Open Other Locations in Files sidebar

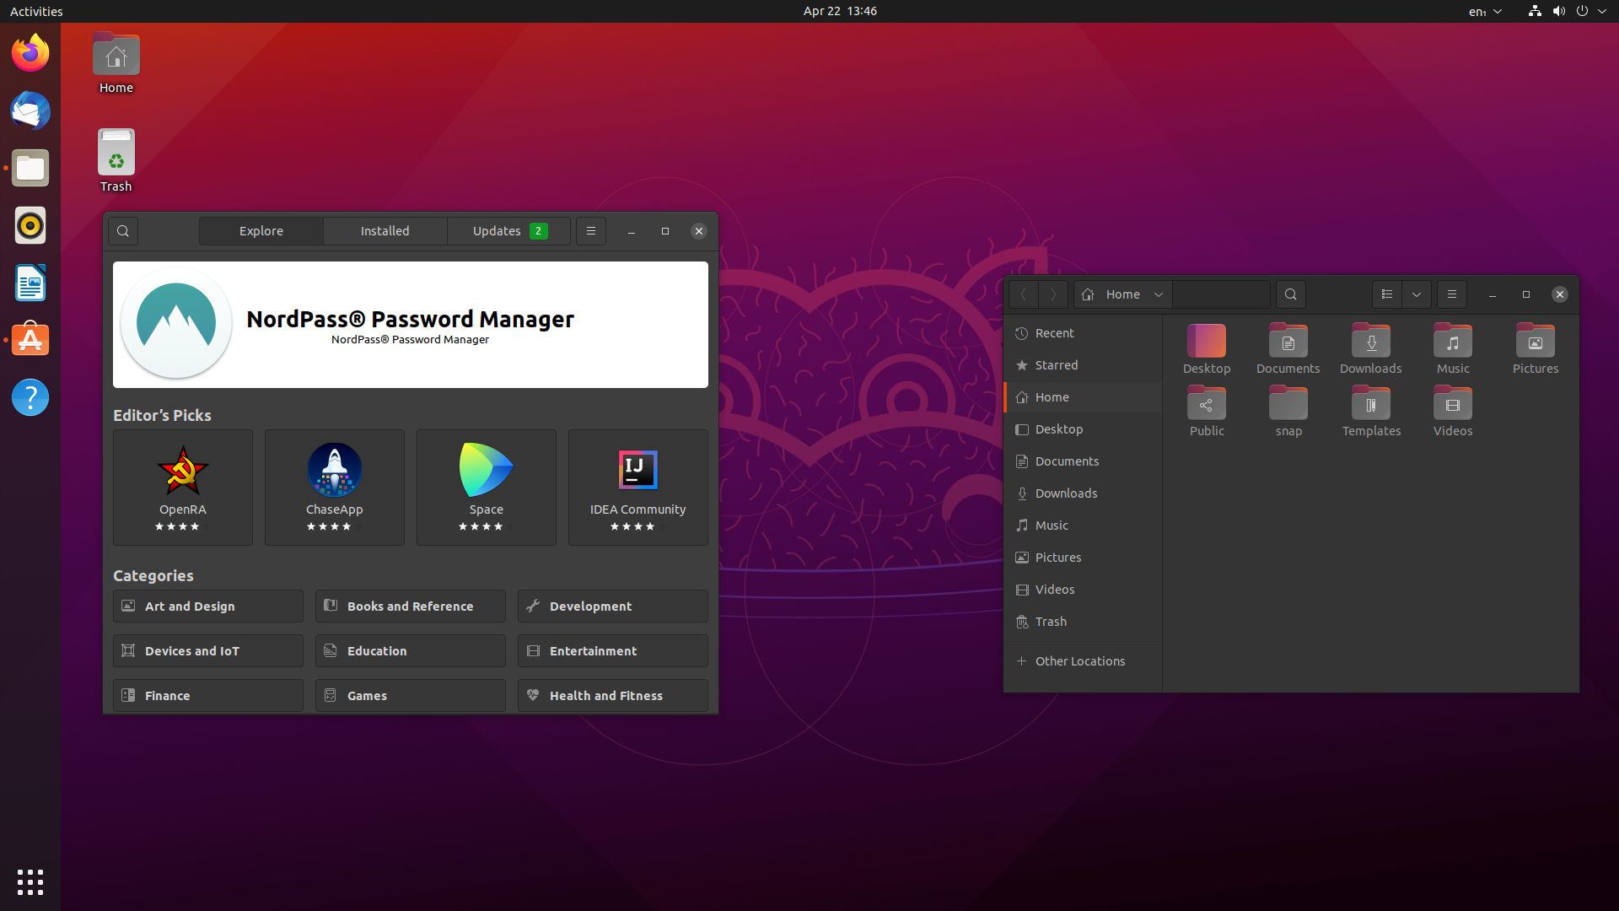click(x=1083, y=661)
